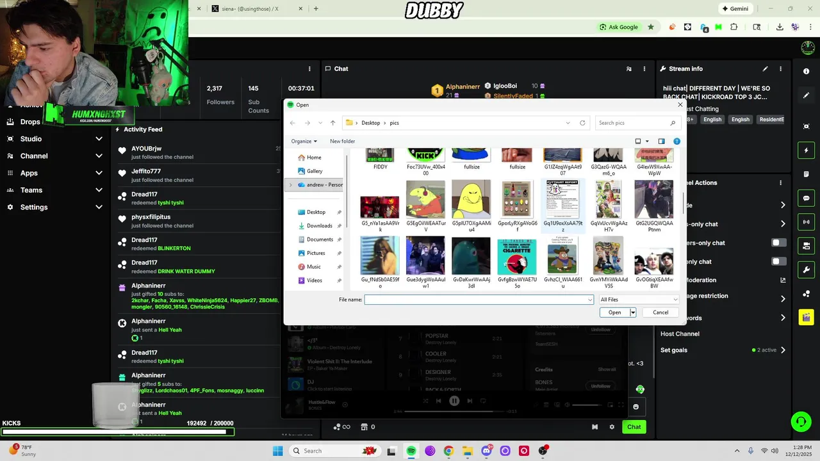Screen dimensions: 820x461
Task: Click the Search pics input field
Action: (632, 123)
